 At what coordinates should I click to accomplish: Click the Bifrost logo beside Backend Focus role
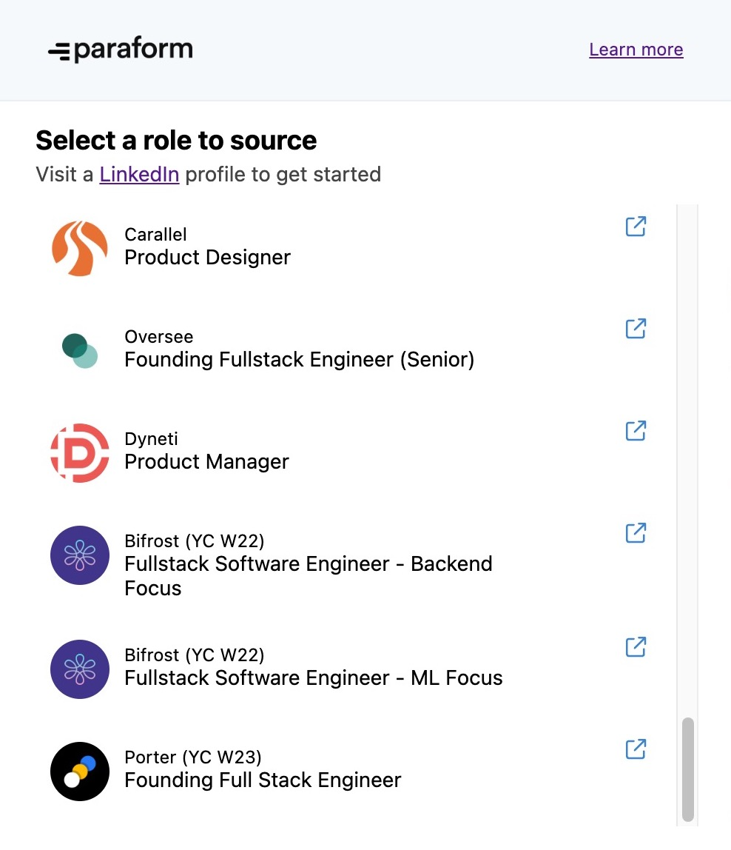pyautogui.click(x=80, y=555)
